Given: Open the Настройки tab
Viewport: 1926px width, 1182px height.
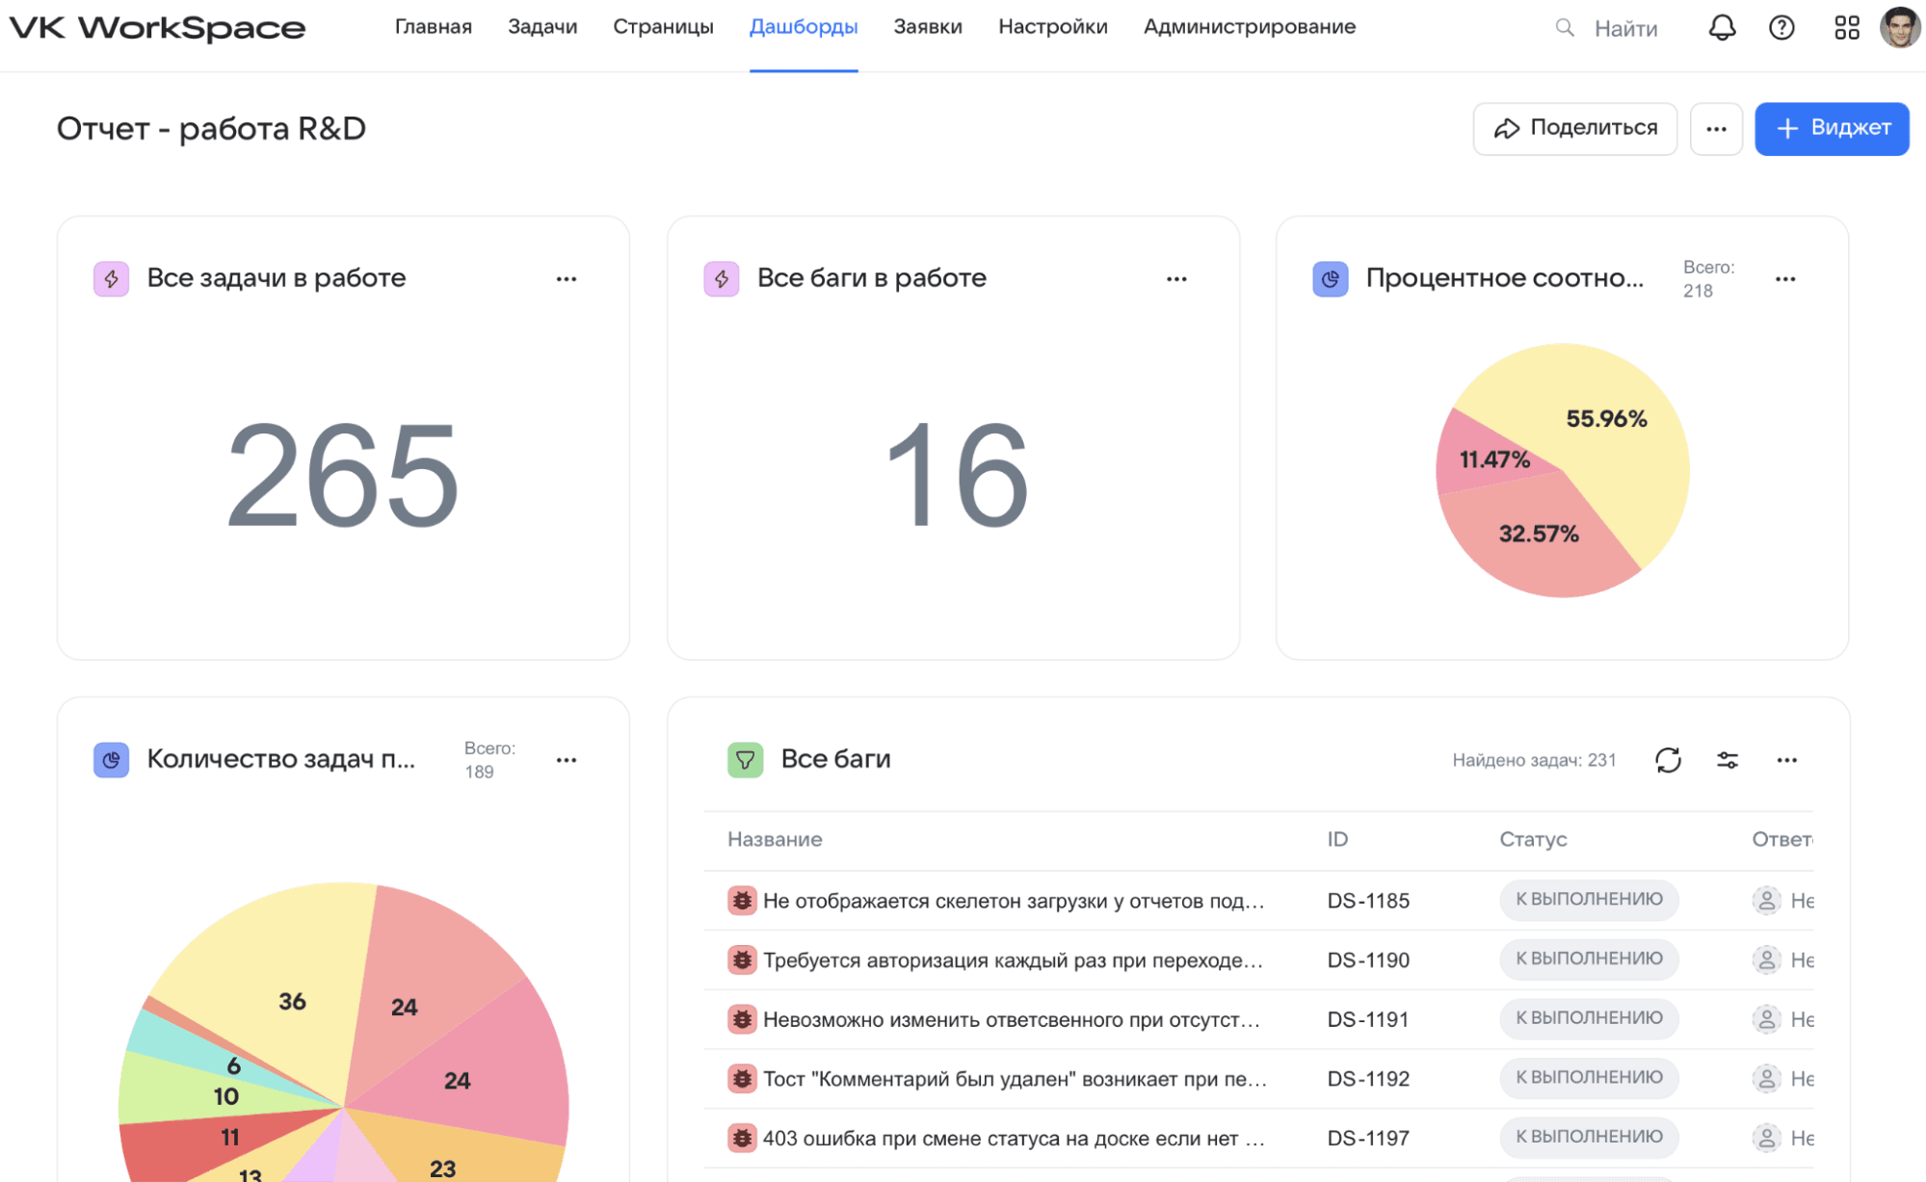Looking at the screenshot, I should pyautogui.click(x=1053, y=27).
